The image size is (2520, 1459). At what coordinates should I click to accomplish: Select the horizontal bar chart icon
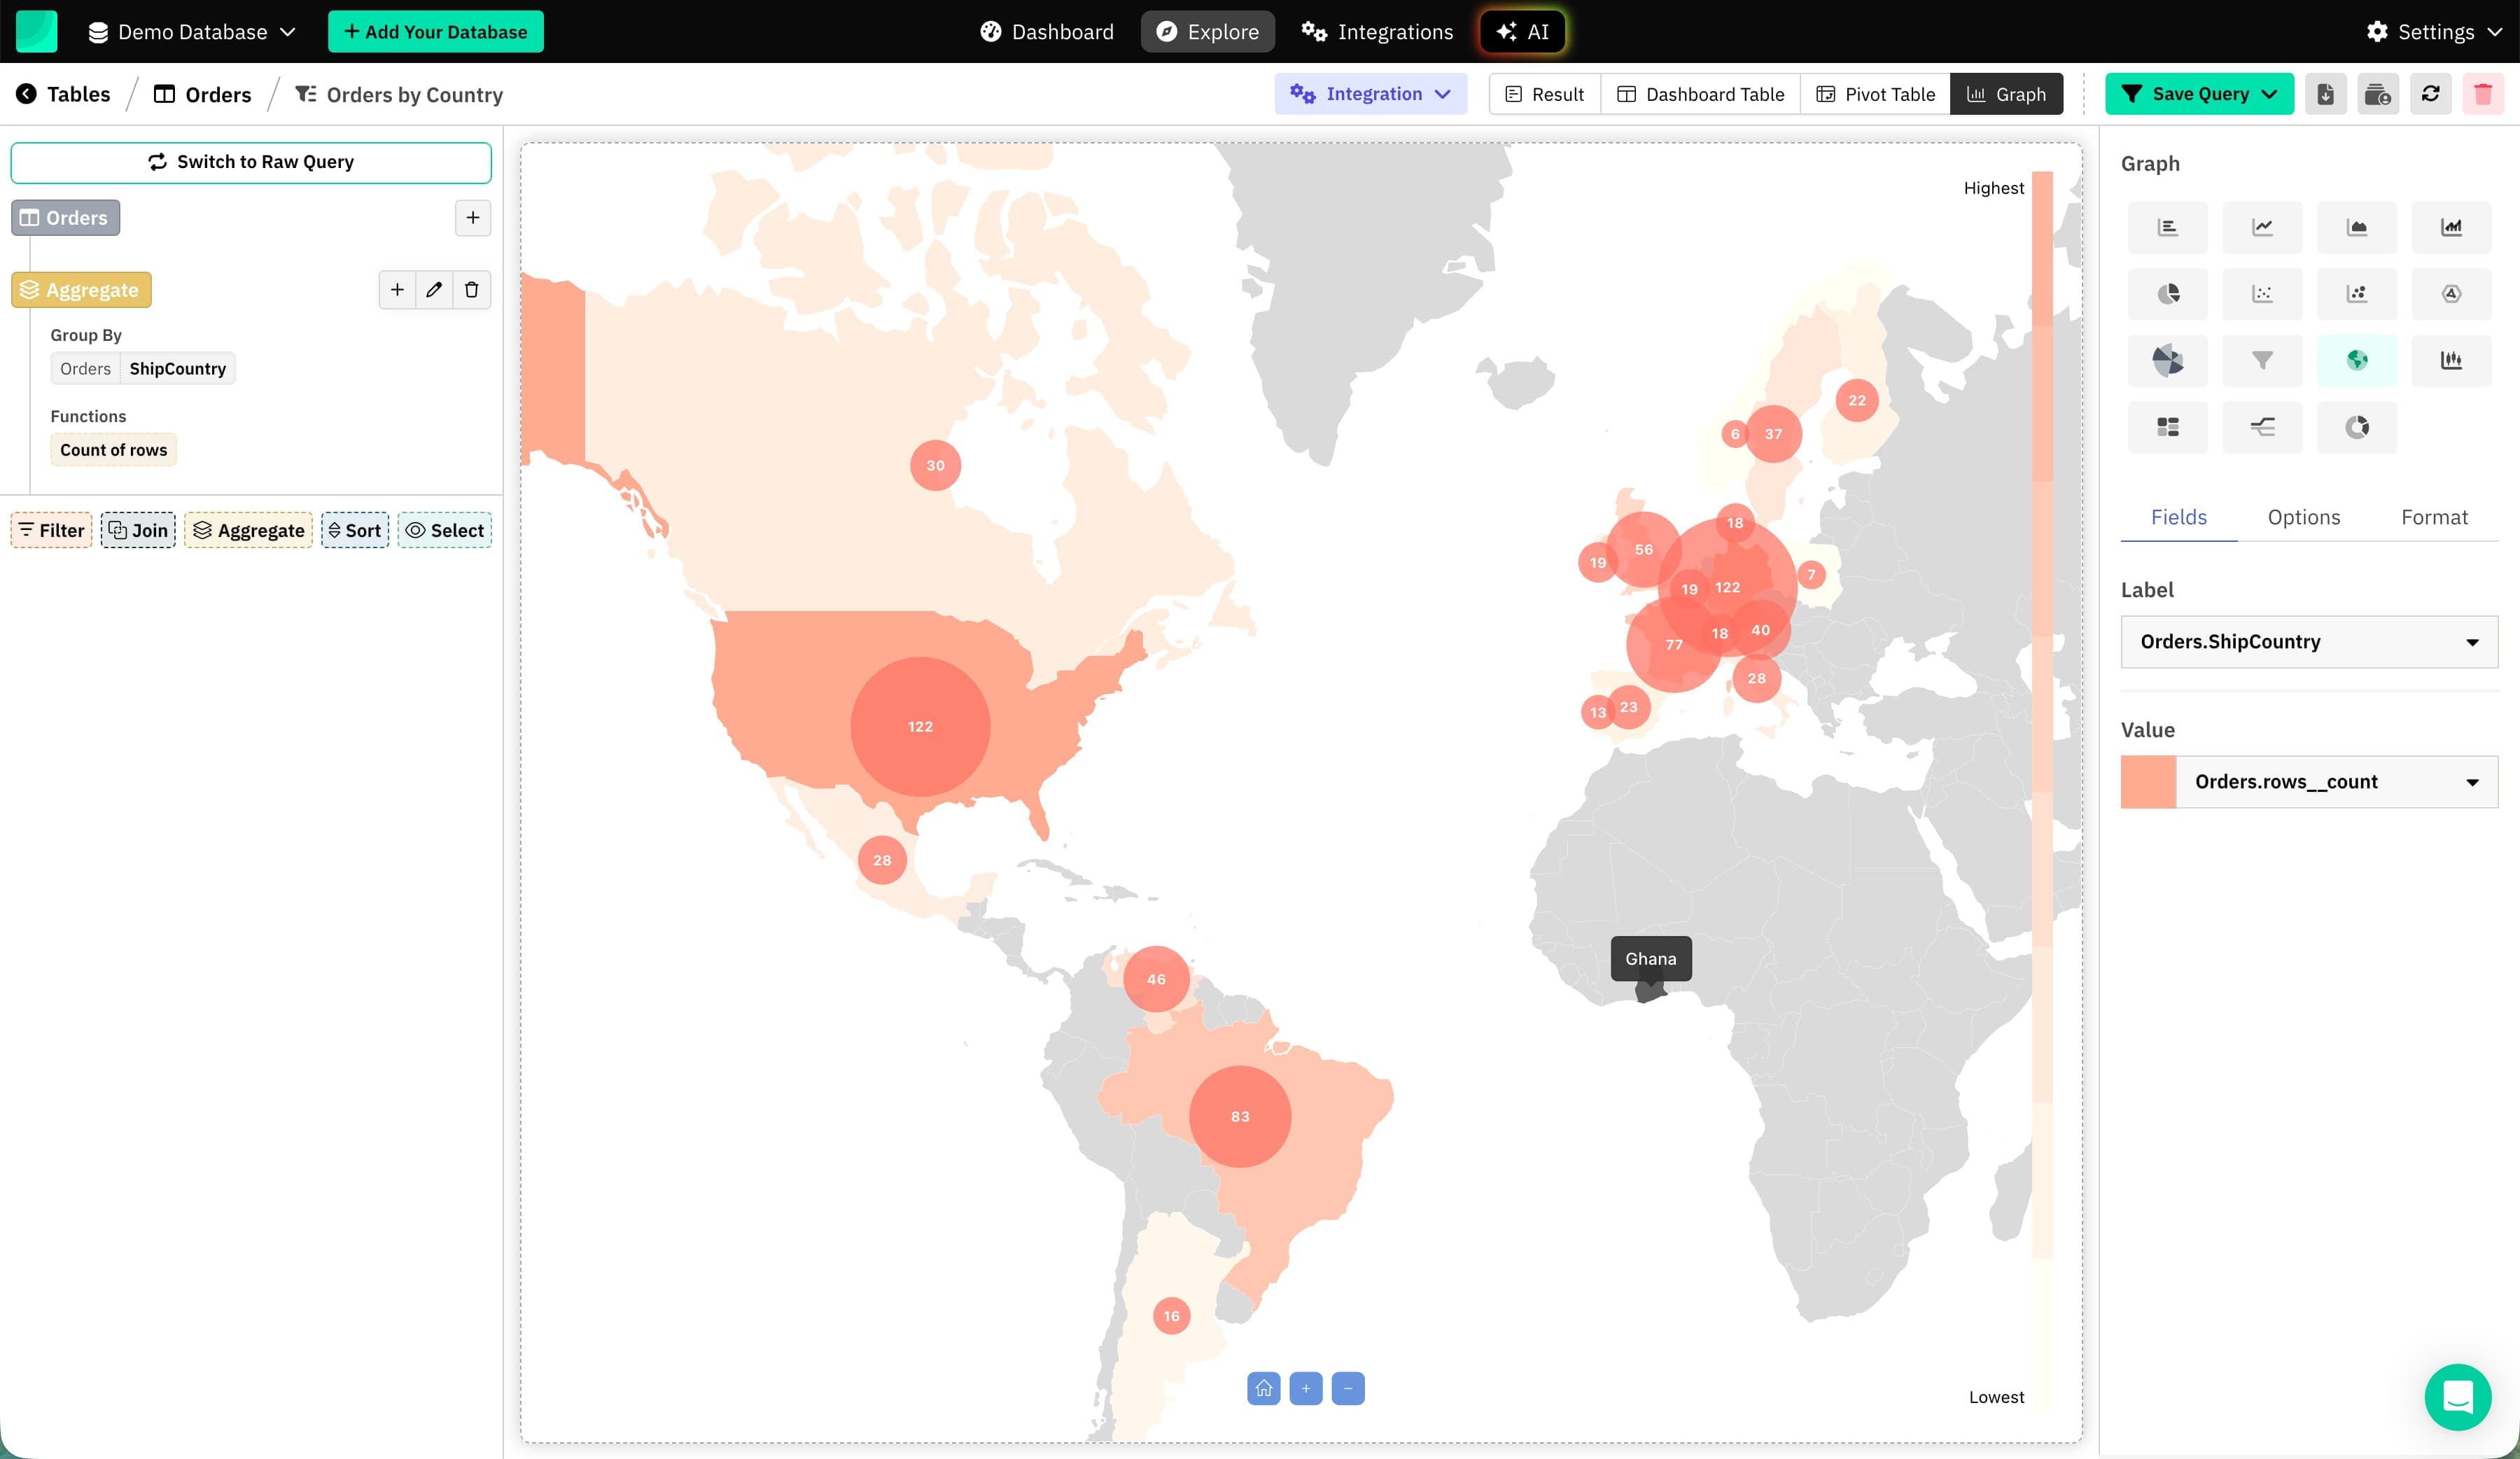pyautogui.click(x=2167, y=227)
